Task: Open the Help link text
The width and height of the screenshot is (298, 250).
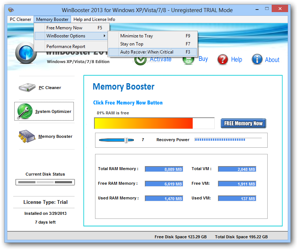Action: click(x=237, y=59)
